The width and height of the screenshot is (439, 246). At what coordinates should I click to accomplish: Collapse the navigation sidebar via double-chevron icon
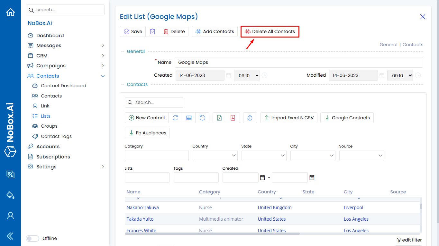coord(10,236)
